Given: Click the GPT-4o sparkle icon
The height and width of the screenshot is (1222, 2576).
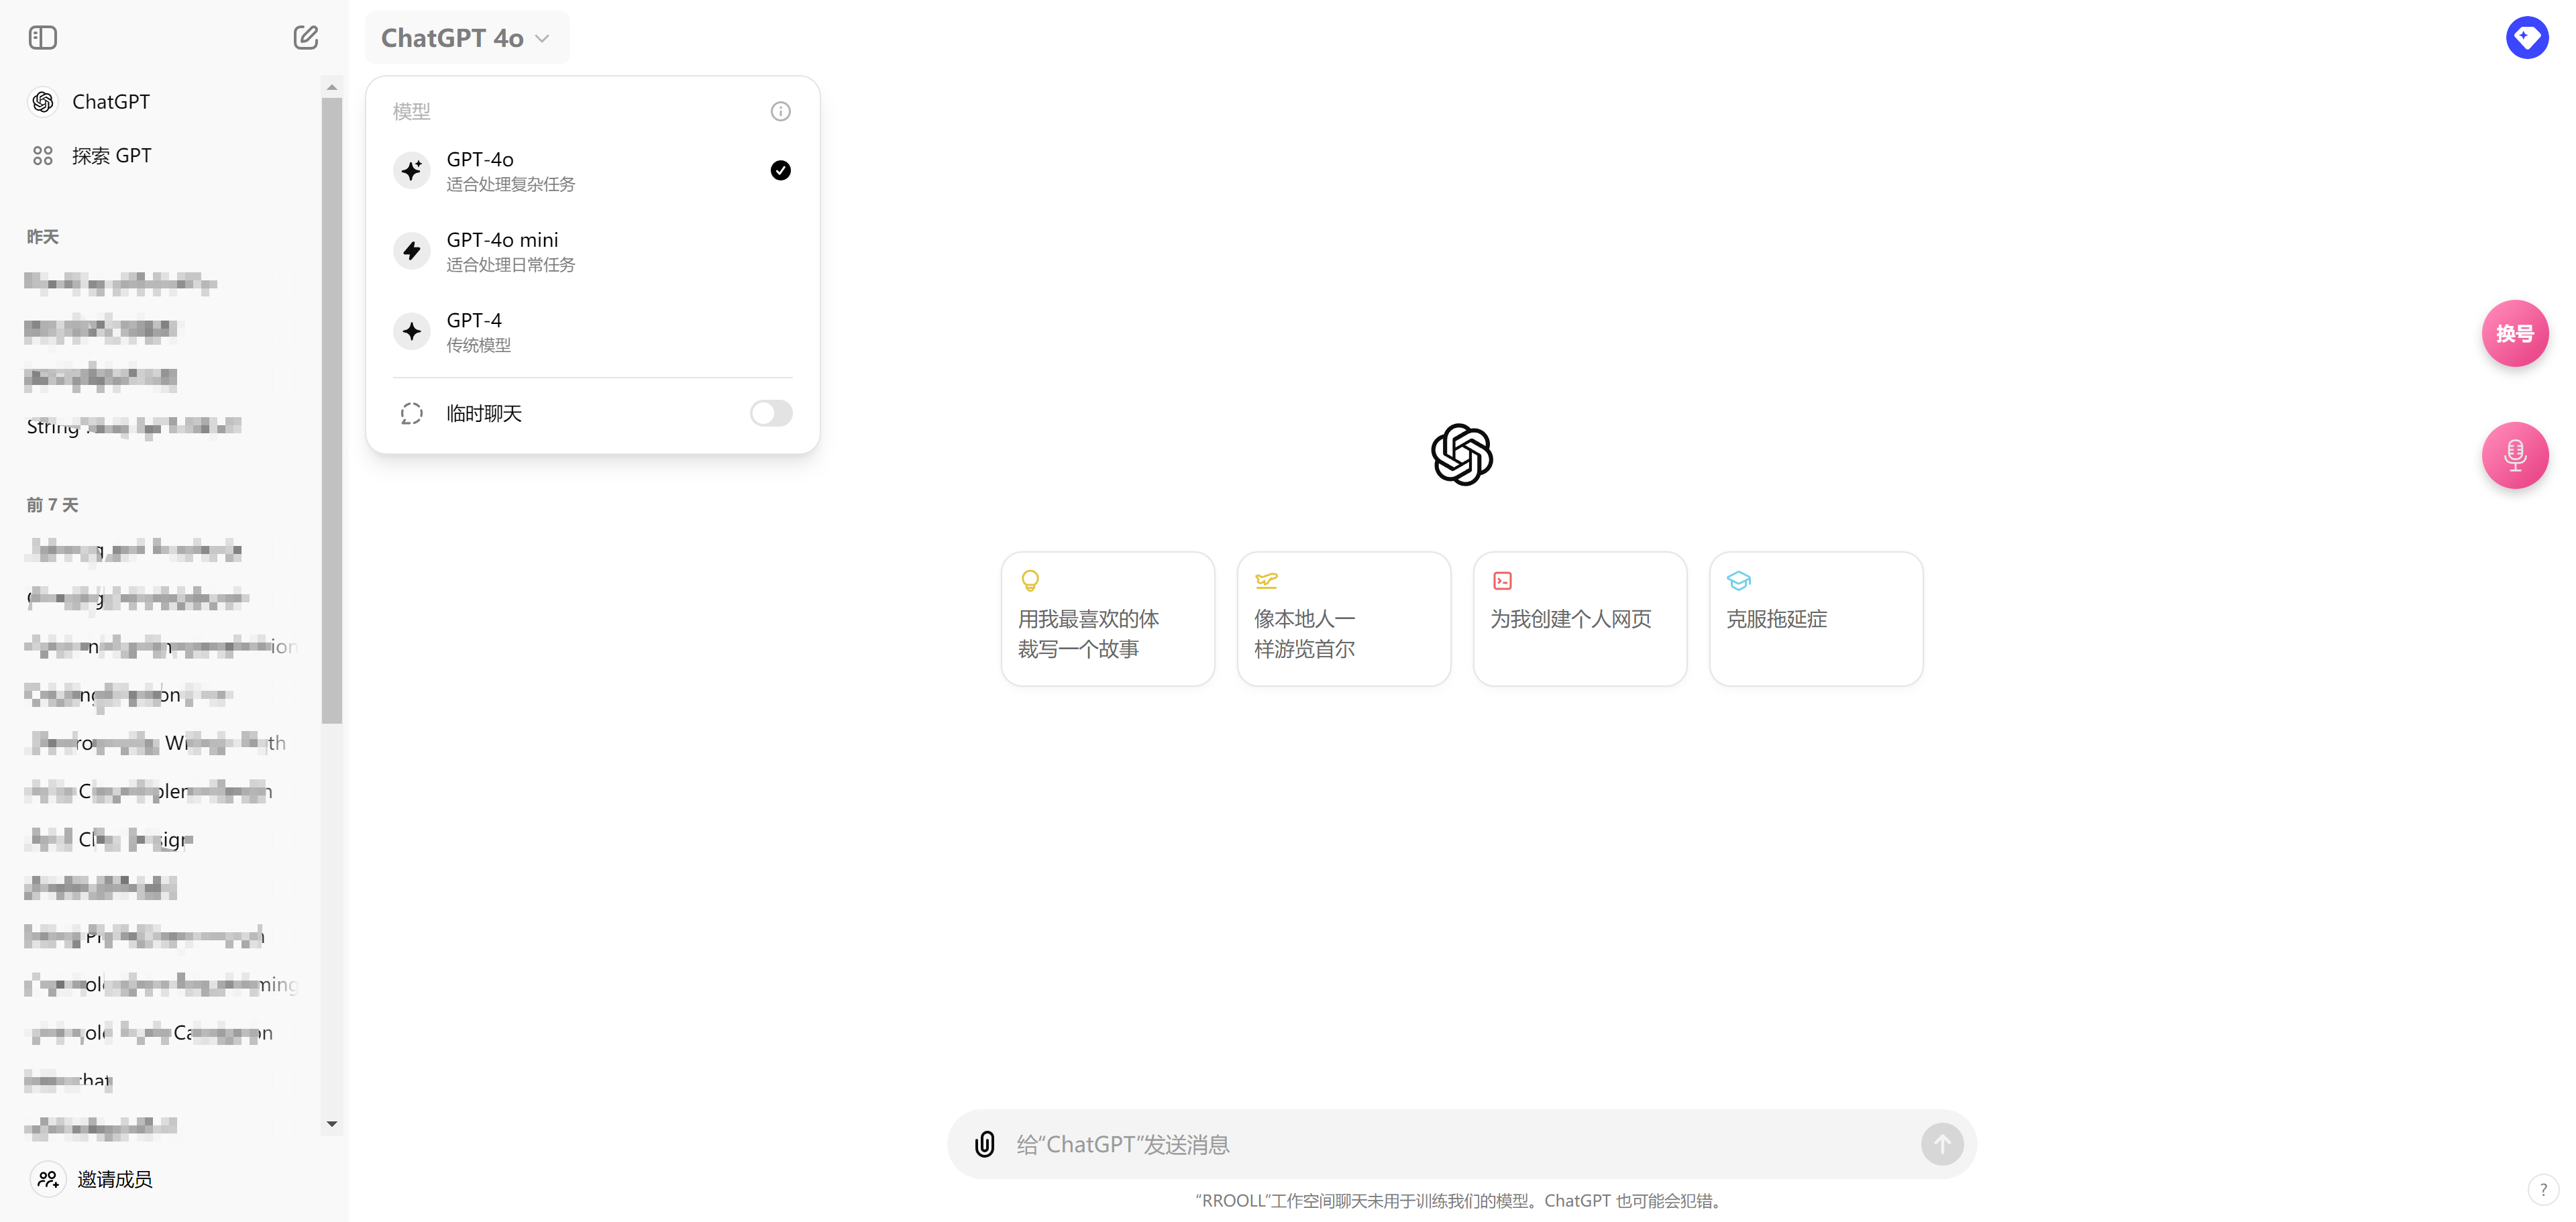Looking at the screenshot, I should (x=412, y=171).
